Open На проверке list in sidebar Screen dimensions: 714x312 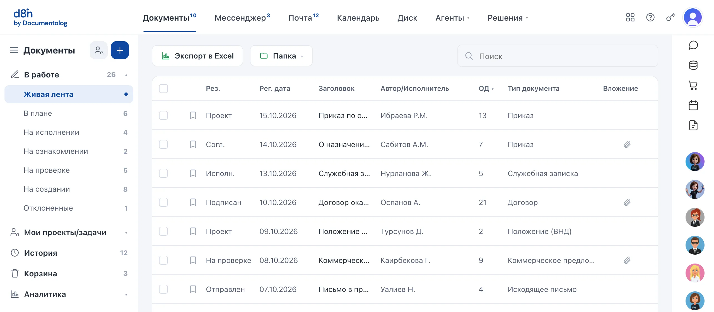tap(69, 170)
